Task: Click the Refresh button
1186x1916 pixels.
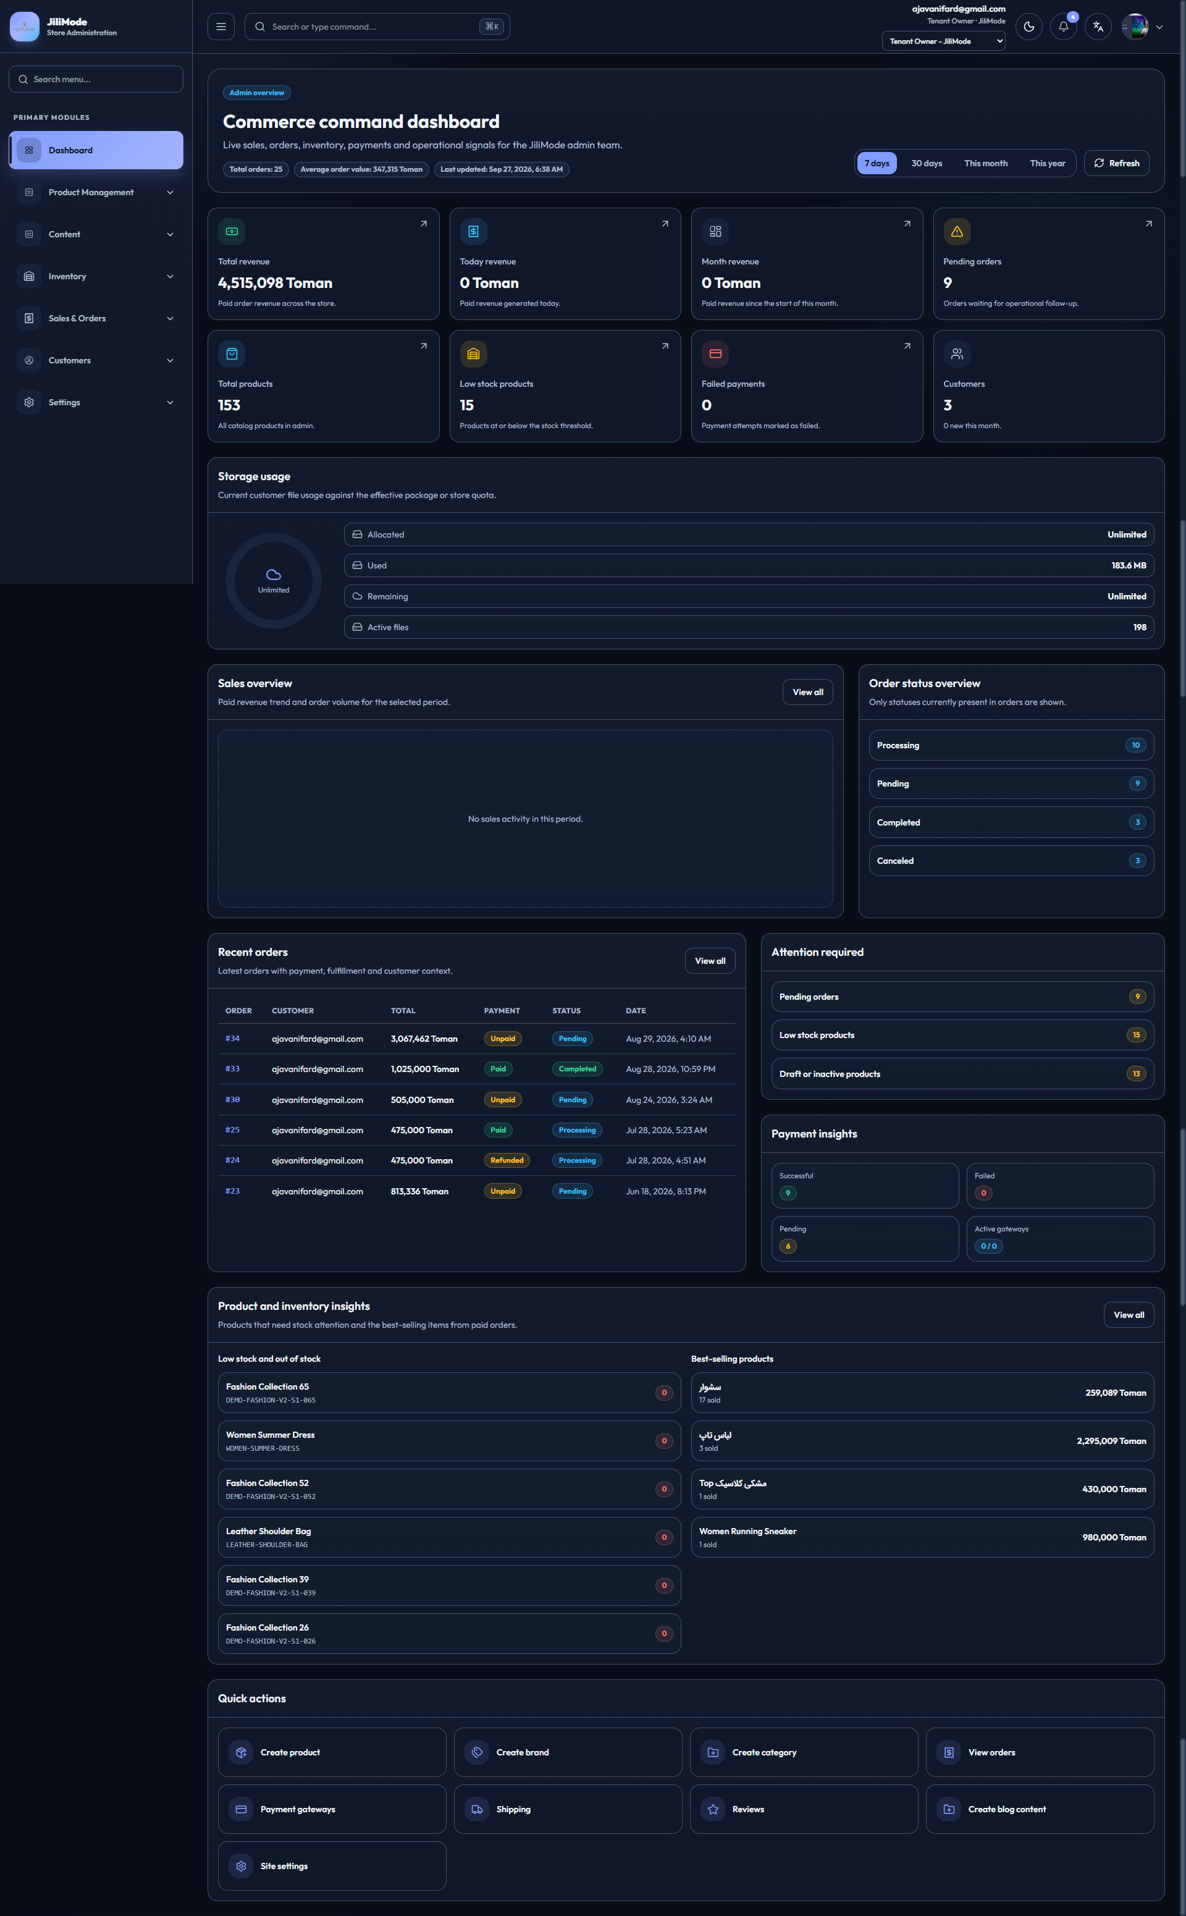Action: (x=1116, y=163)
